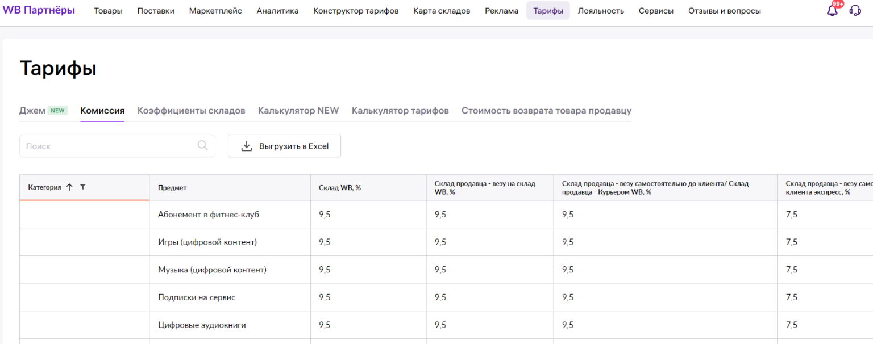The image size is (873, 344).
Task: Click the Склад WB, % column header
Action: point(340,188)
